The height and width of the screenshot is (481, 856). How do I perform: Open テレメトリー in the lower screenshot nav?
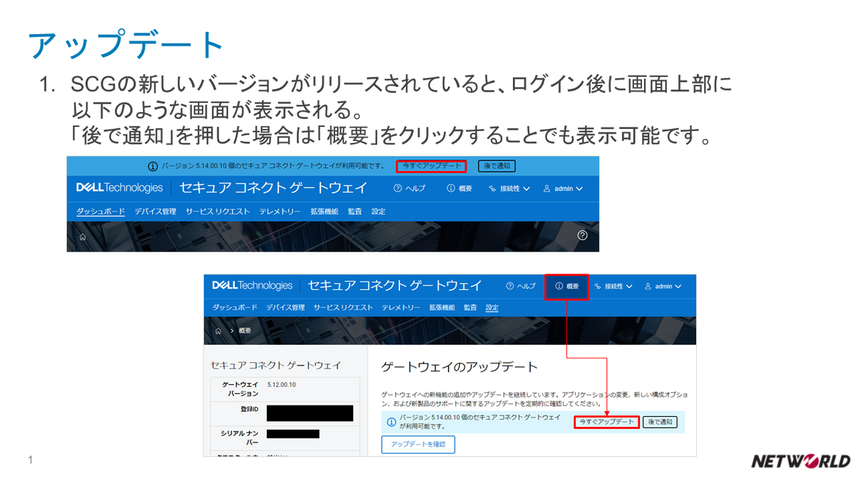tap(401, 308)
